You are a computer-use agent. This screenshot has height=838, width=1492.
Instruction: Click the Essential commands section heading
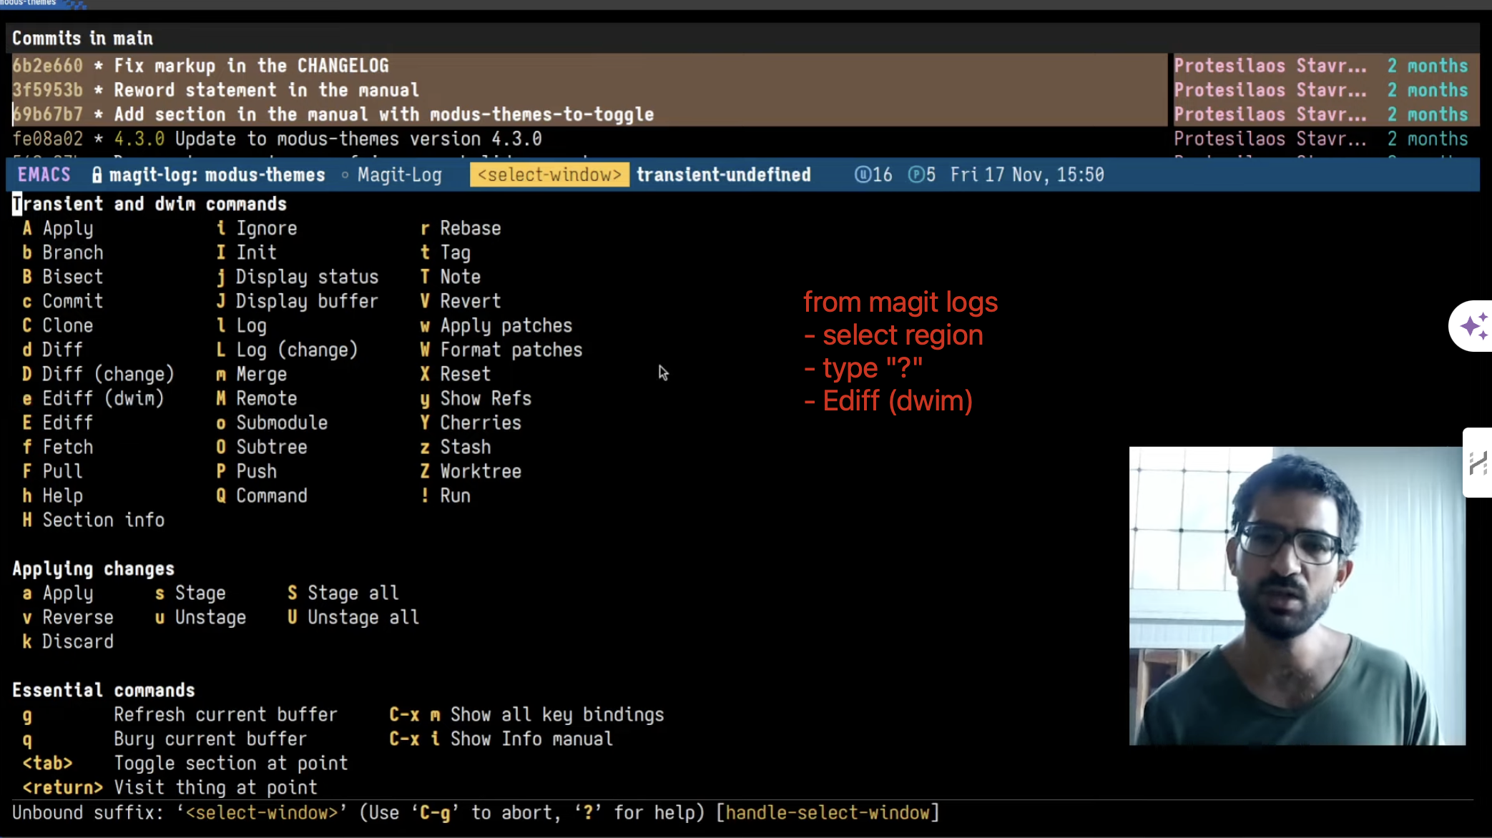pyautogui.click(x=103, y=691)
